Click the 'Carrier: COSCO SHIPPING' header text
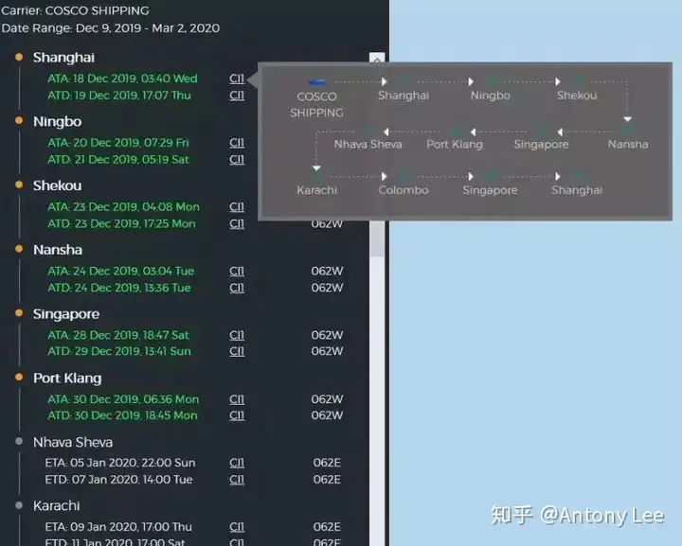This screenshot has height=546, width=682. coord(75,10)
